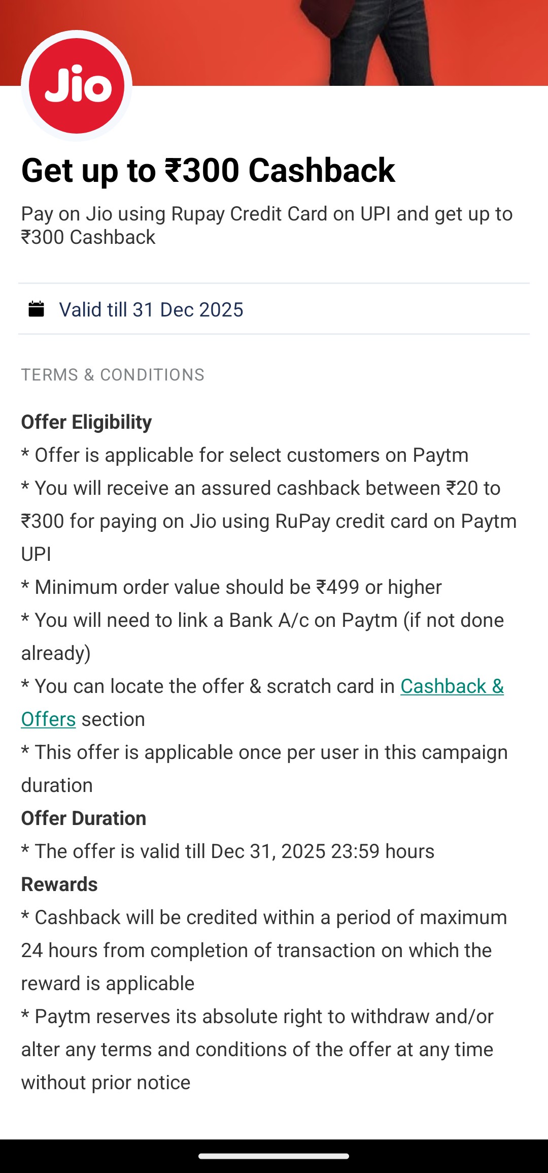548x1173 pixels.
Task: Tap the home gesture bar at bottom
Action: click(274, 1156)
